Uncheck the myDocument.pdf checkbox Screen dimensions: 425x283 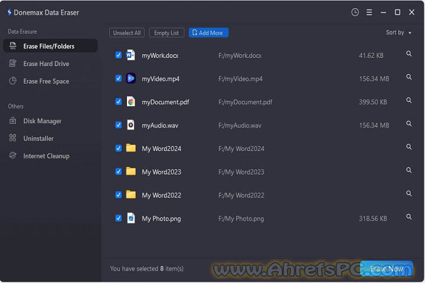pyautogui.click(x=119, y=101)
